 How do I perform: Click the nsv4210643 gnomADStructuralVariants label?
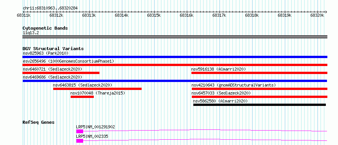[x=234, y=85]
